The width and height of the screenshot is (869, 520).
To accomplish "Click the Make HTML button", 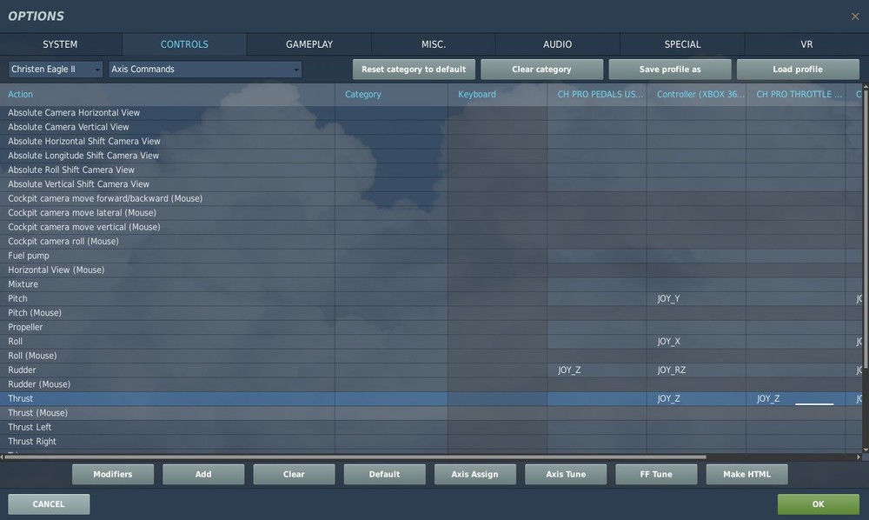I will (x=747, y=475).
